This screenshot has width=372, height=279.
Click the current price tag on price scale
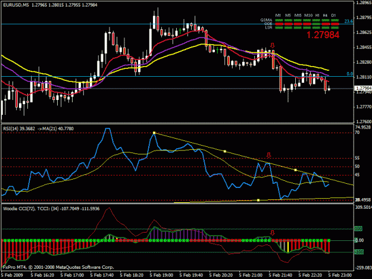click(x=363, y=88)
